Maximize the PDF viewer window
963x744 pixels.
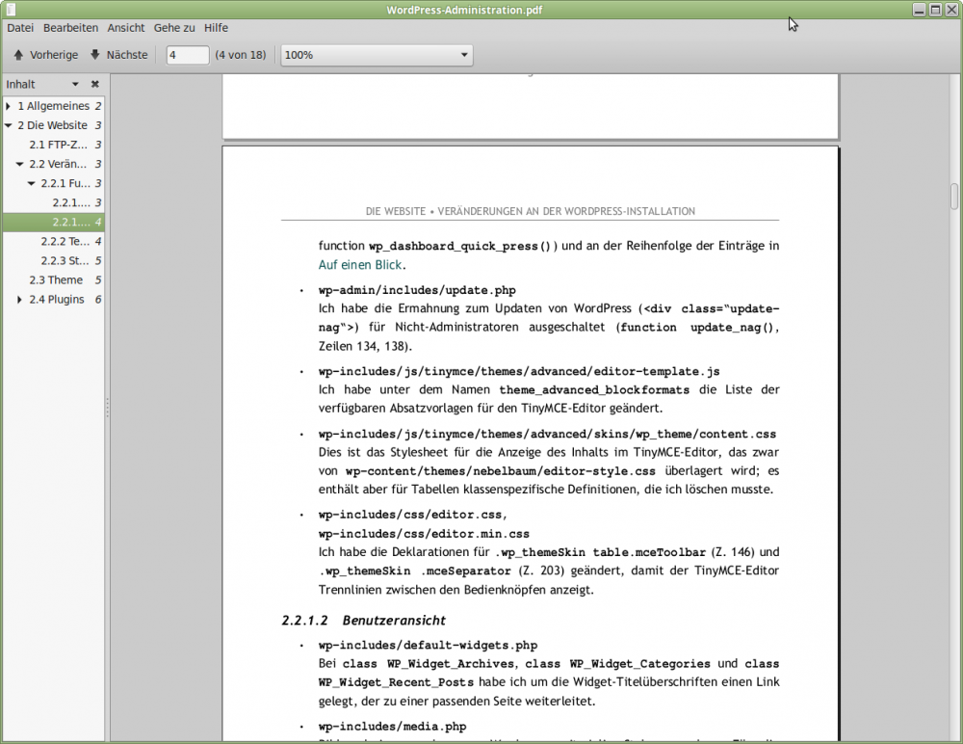(x=935, y=10)
